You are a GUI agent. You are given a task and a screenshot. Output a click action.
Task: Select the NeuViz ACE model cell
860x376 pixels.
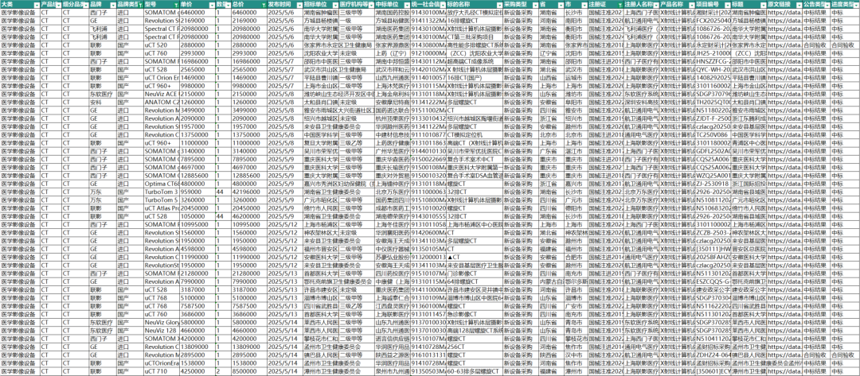[162, 94]
